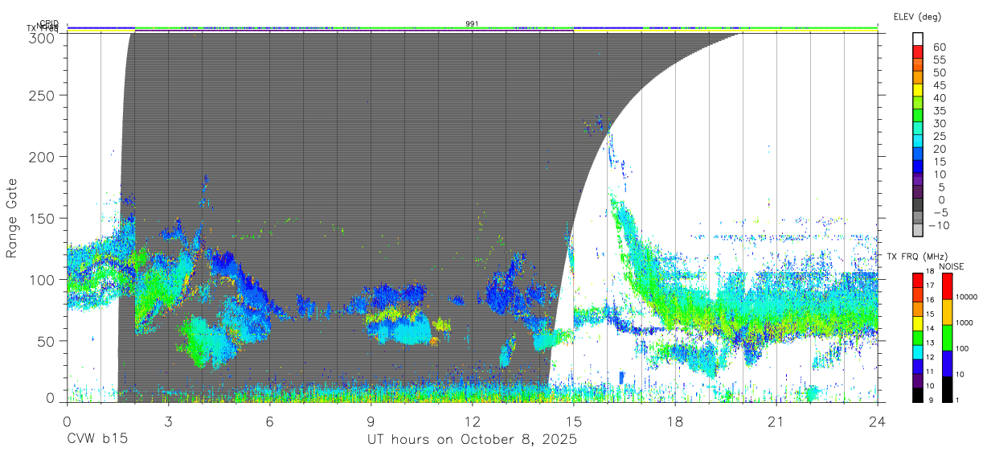987x456 pixels.
Task: Pick the purple 5-10 ELEV color segment
Action: point(919,181)
